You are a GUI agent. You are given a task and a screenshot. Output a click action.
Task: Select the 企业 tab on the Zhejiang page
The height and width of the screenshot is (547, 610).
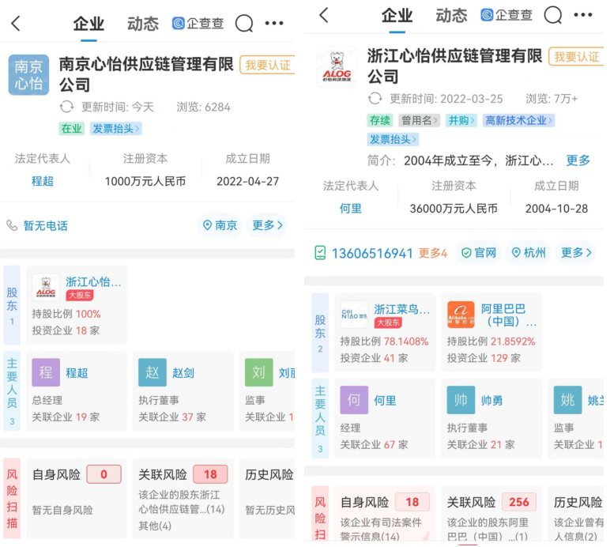coord(397,16)
